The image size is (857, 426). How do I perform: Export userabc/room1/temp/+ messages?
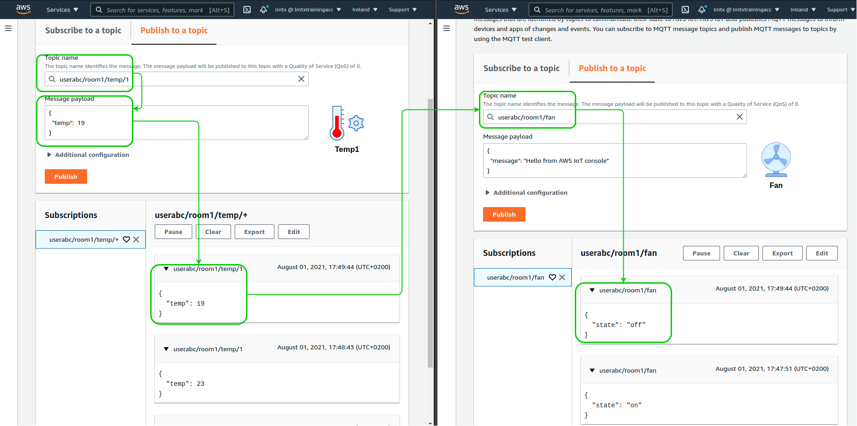tap(254, 232)
